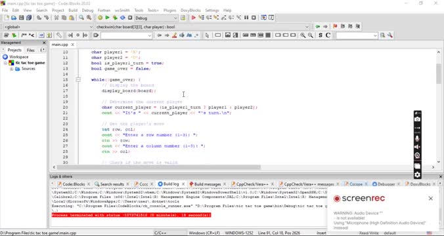Open ScreenRec settings gear icon
The height and width of the screenshot is (236, 444).
tap(417, 175)
